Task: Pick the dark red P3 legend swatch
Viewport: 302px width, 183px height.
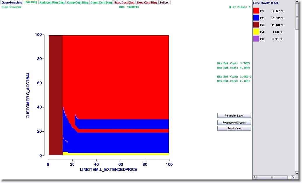Action: click(x=256, y=25)
